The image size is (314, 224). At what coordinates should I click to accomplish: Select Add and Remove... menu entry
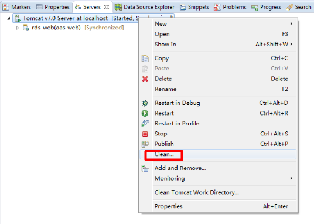tap(218, 168)
